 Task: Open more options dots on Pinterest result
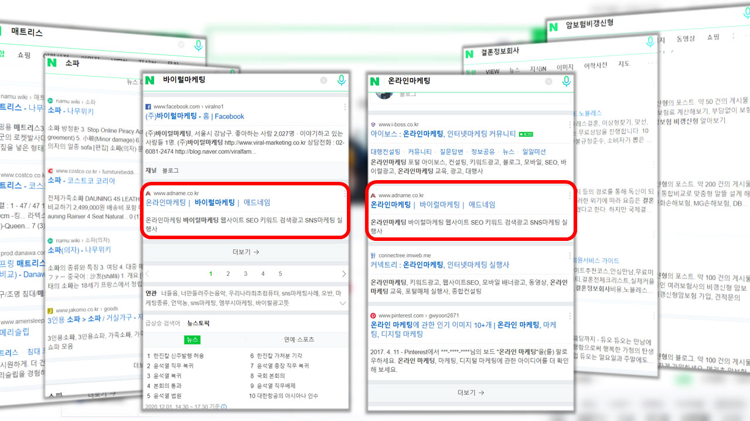coord(570,315)
